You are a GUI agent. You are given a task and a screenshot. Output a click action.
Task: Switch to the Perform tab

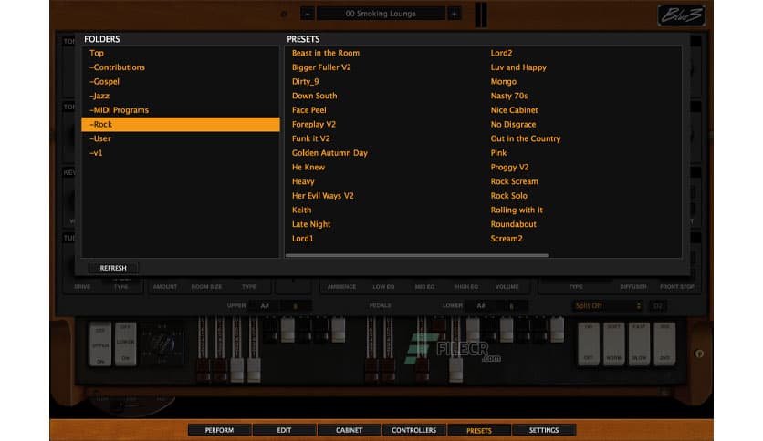[219, 430]
